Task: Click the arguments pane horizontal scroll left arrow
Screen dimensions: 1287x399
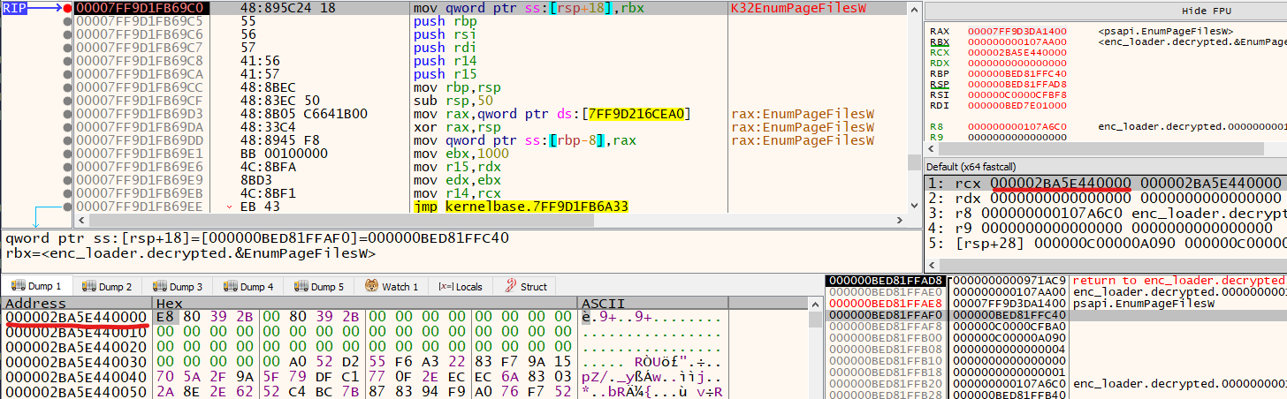Action: [x=931, y=266]
